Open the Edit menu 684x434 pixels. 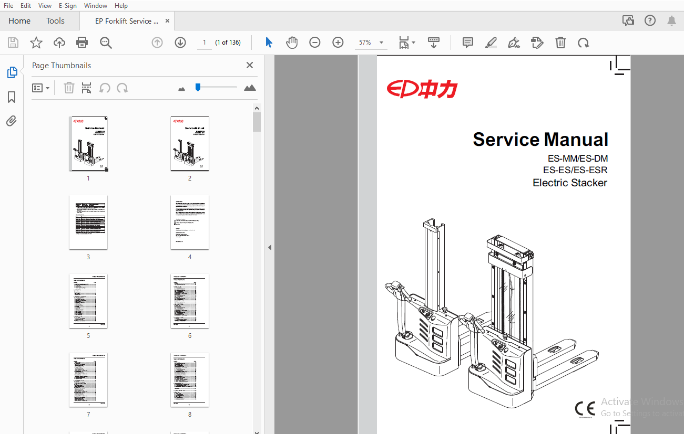tap(26, 6)
